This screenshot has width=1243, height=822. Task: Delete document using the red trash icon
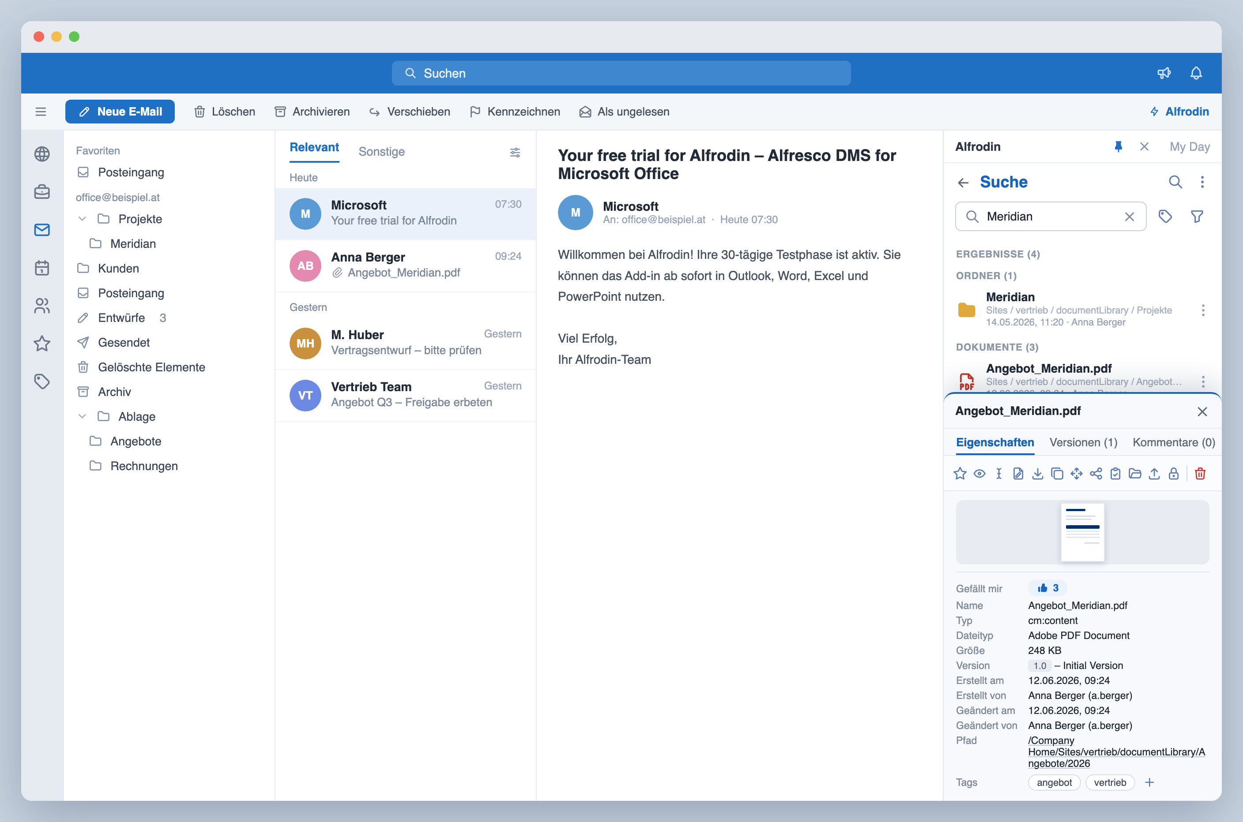[x=1200, y=474]
